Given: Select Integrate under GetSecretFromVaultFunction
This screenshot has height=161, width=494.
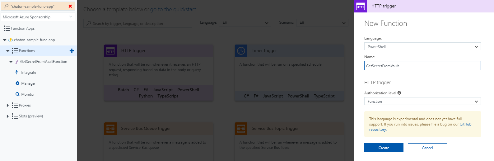Looking at the screenshot, I should [x=29, y=73].
